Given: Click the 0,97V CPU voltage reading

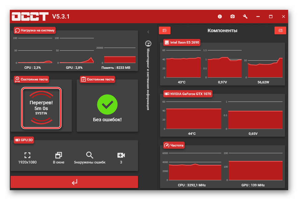Looking at the screenshot, I should pyautogui.click(x=222, y=82).
